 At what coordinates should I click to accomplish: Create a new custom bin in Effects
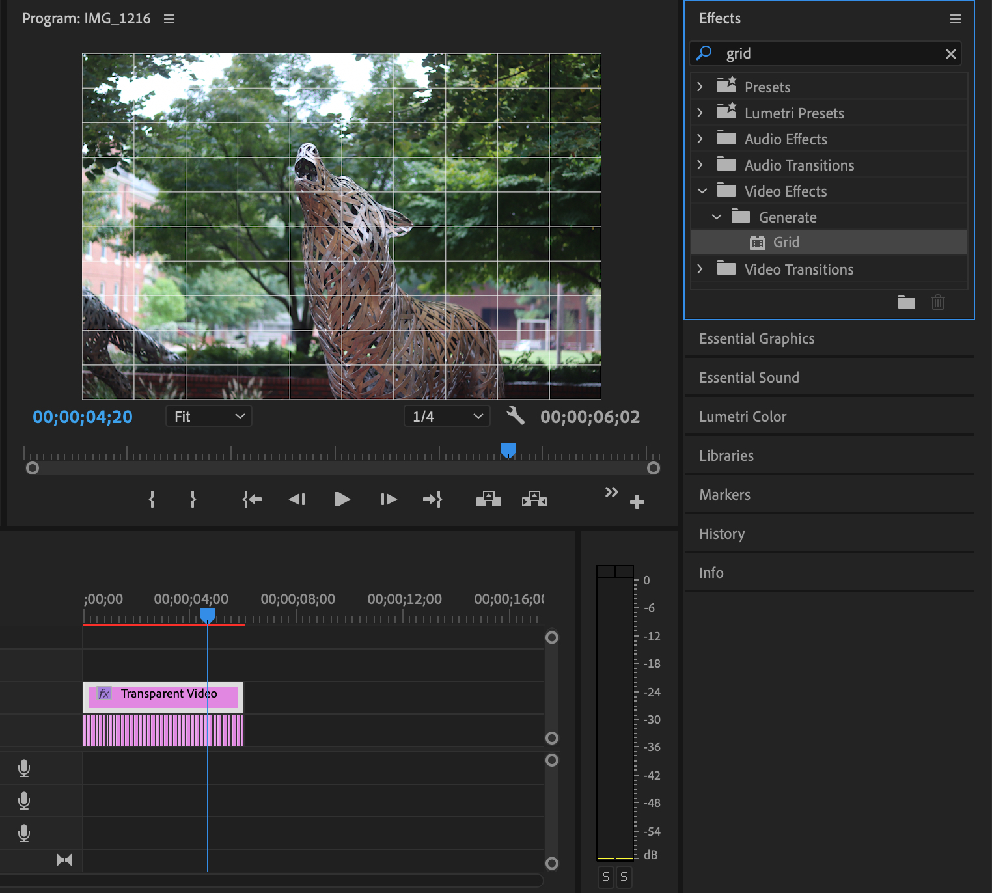(x=907, y=302)
